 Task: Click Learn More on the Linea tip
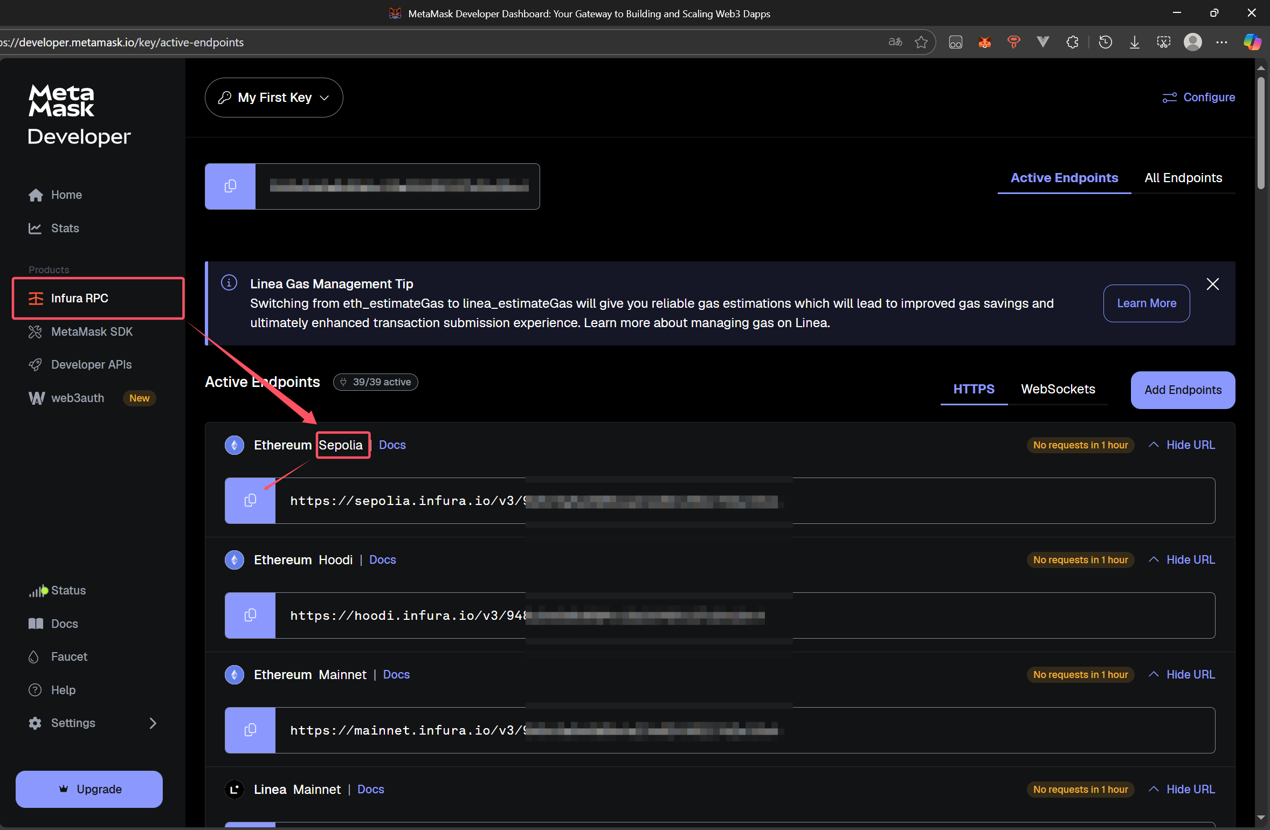[x=1146, y=303]
